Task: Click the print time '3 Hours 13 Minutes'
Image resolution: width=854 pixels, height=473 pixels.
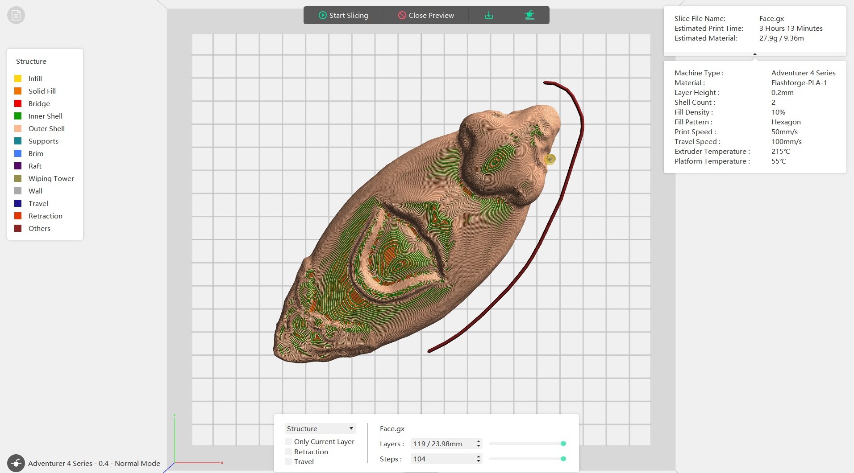Action: [791, 28]
